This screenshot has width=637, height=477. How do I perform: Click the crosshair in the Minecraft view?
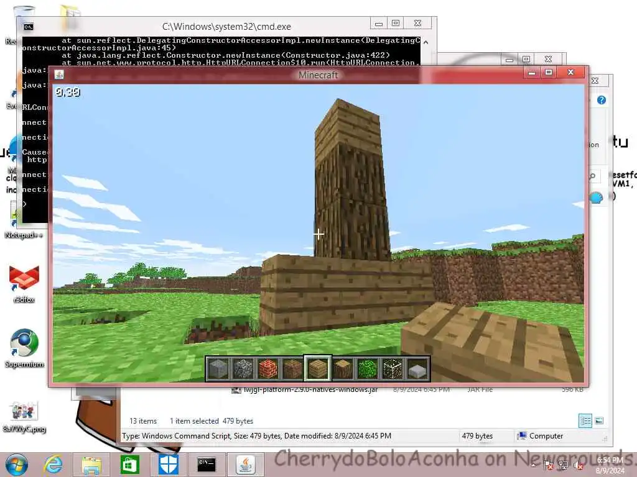(318, 234)
